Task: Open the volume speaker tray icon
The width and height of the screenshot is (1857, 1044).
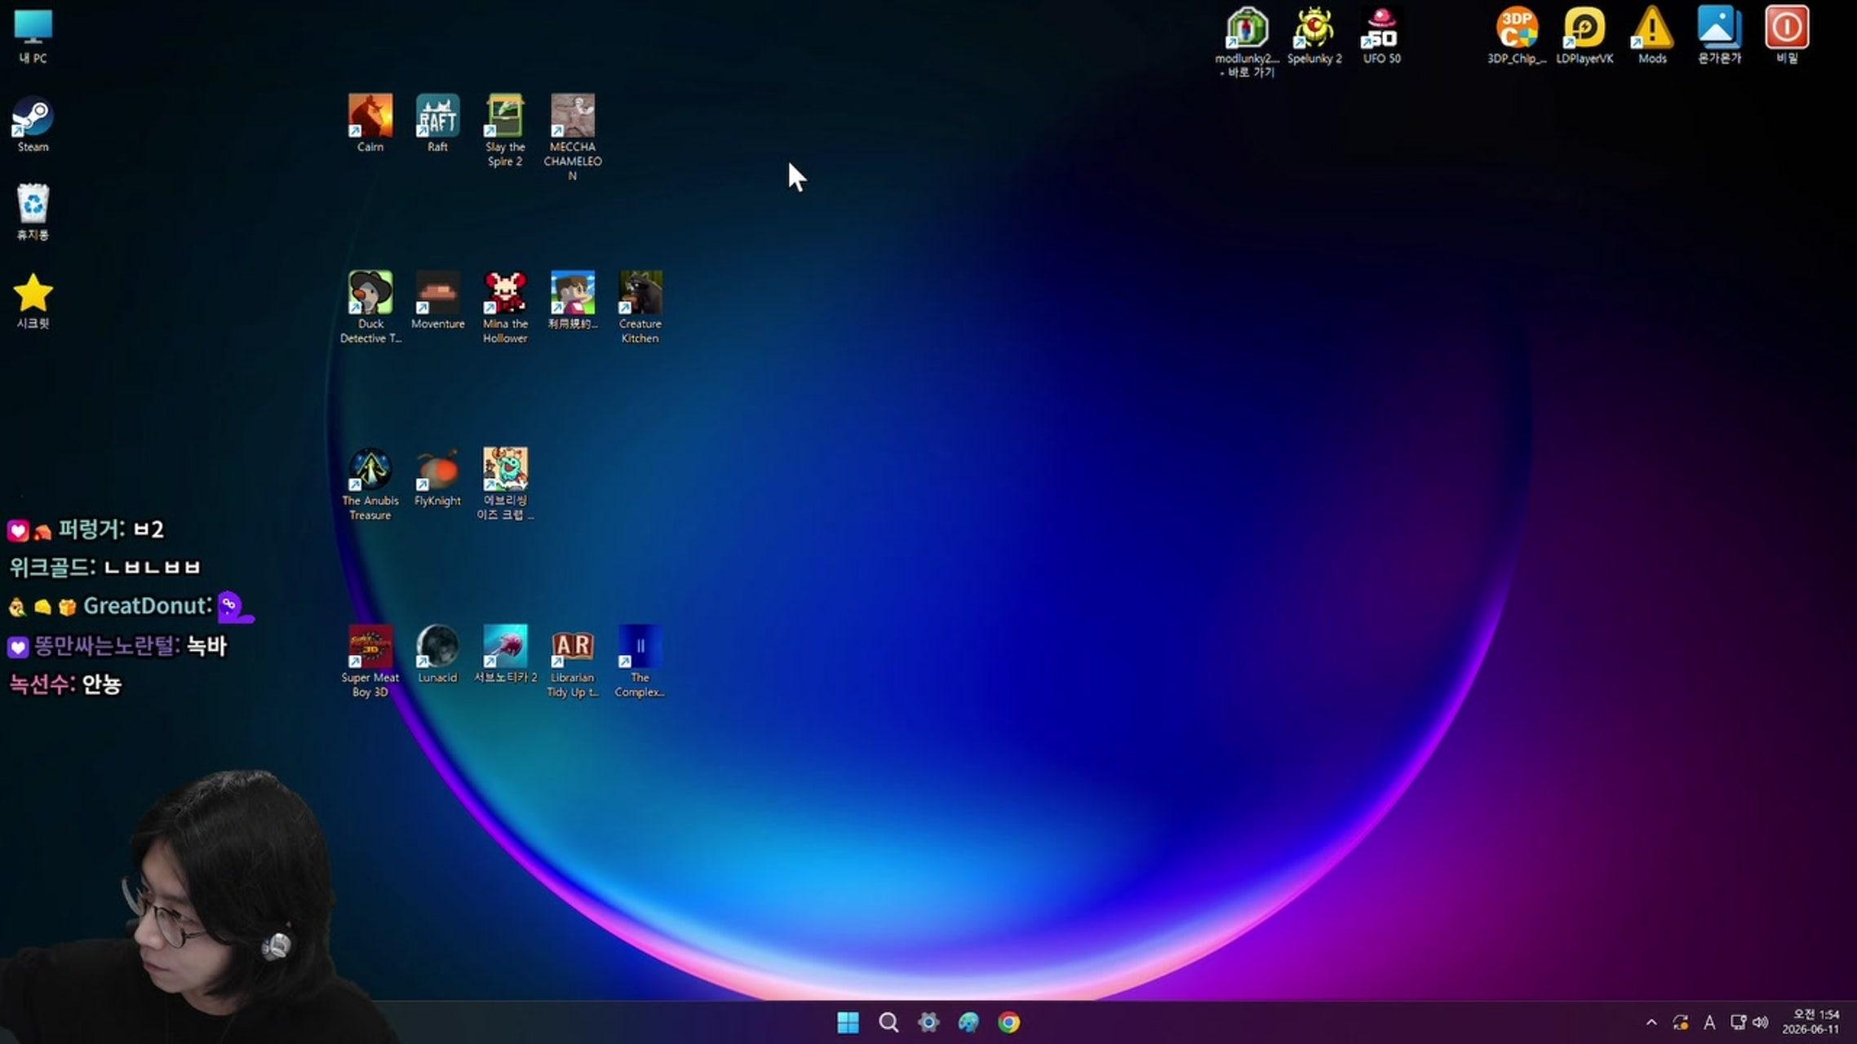Action: [1761, 1022]
